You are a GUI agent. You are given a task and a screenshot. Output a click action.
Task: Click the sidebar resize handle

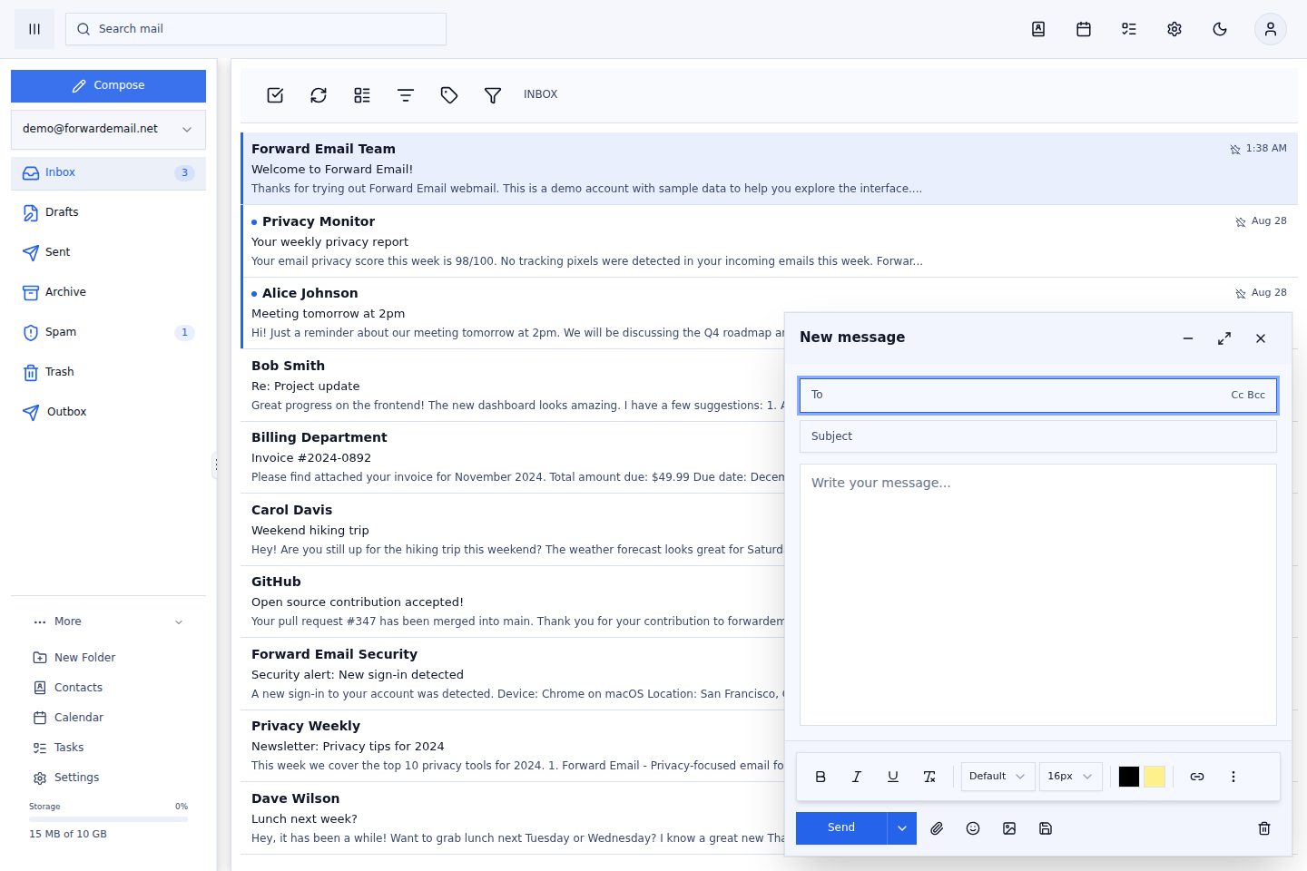(216, 465)
